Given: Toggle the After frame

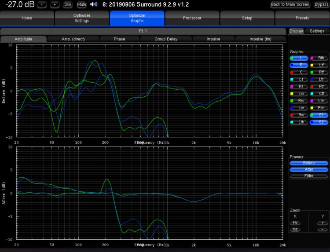Looking at the screenshot, I should pos(309,169).
